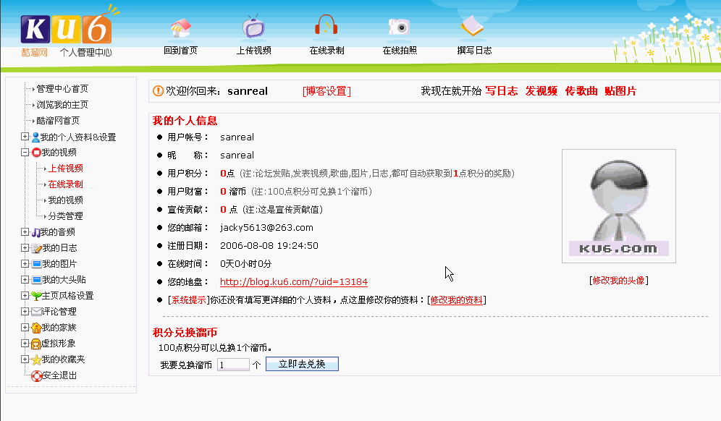Expand the 评论管理 tree node
This screenshot has height=421, width=721.
25,311
